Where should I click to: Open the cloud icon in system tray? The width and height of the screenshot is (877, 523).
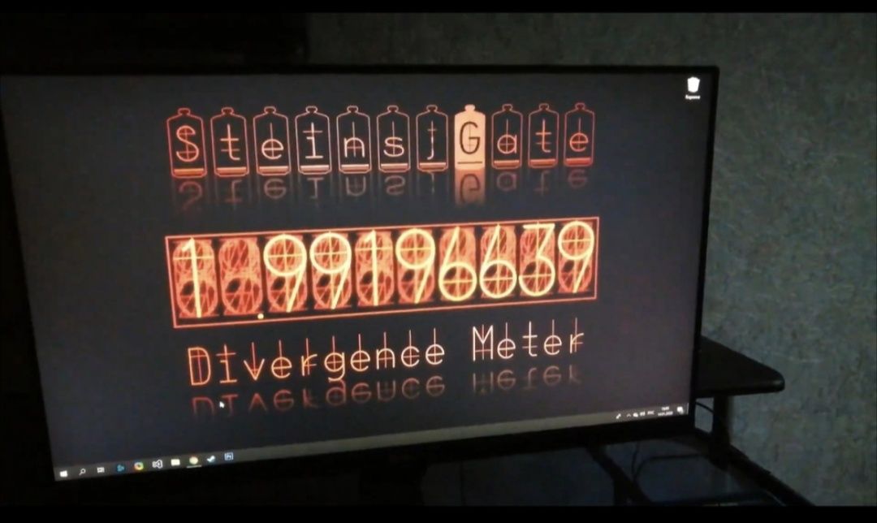coord(635,414)
